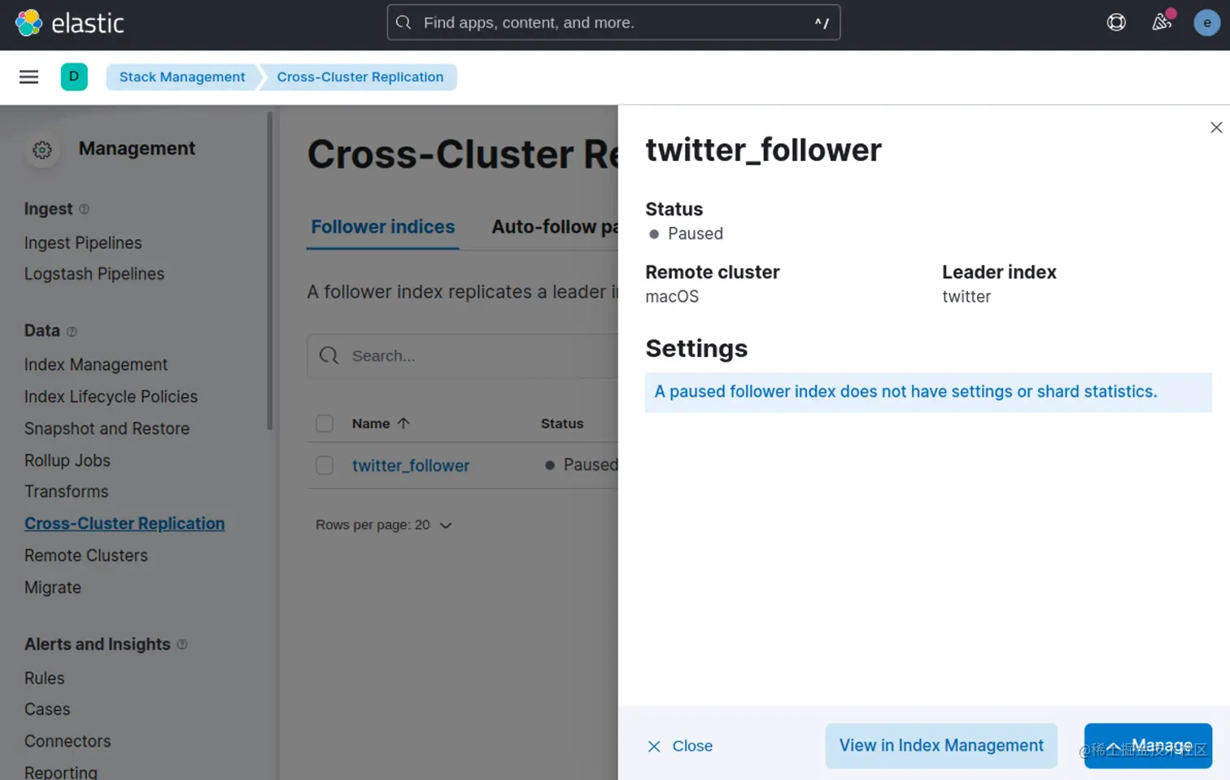Click the info icon beside Alerts and Insights
This screenshot has height=780, width=1230.
pyautogui.click(x=182, y=644)
